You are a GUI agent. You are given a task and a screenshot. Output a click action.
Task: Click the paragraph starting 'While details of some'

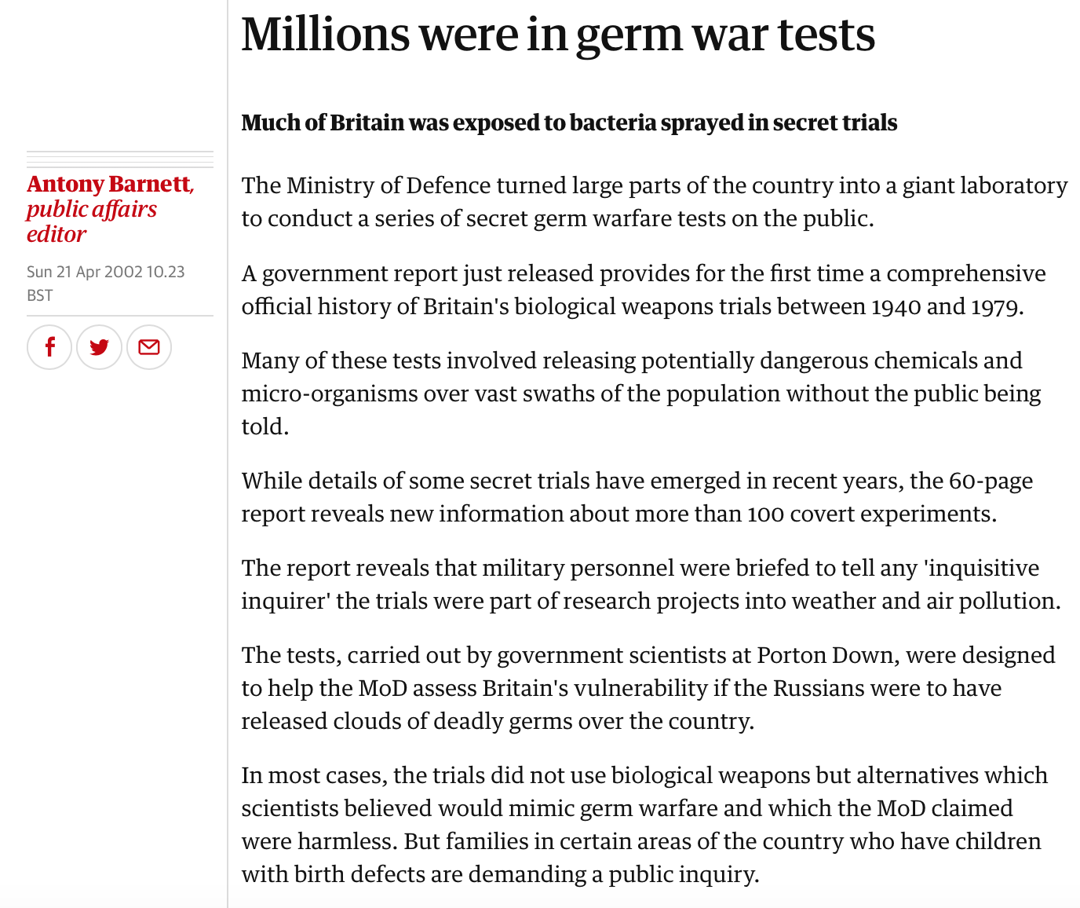(x=637, y=497)
